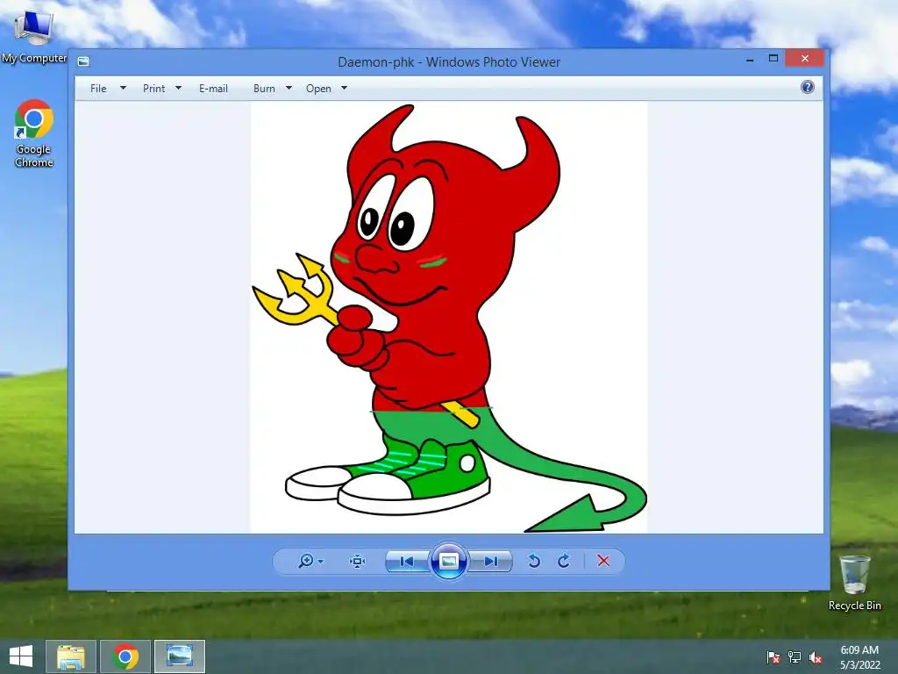Click the muted volume tray icon

[816, 656]
